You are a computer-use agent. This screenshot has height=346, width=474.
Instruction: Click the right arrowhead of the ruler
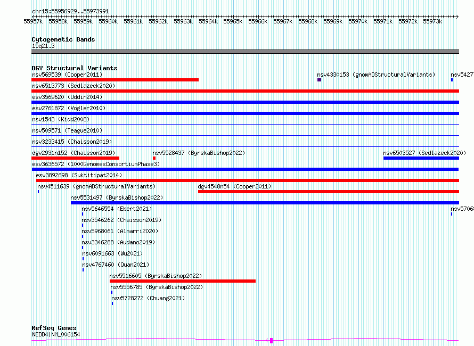tap(457, 17)
